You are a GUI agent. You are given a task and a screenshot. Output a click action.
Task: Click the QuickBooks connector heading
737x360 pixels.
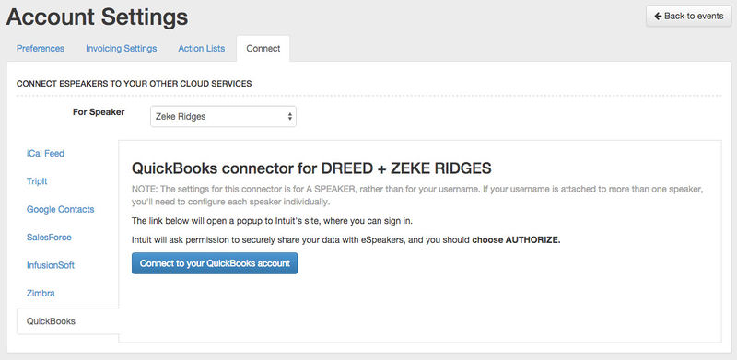point(311,168)
